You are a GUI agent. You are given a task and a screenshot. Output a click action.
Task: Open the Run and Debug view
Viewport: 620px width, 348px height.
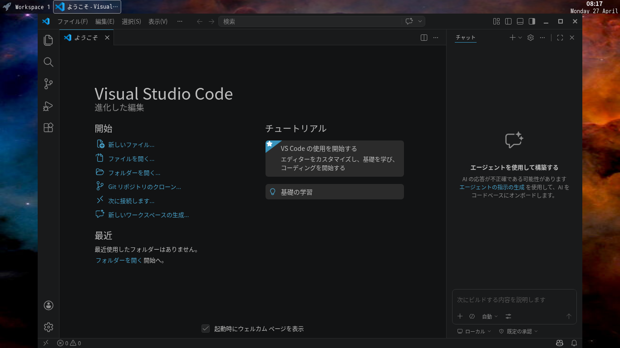[49, 106]
